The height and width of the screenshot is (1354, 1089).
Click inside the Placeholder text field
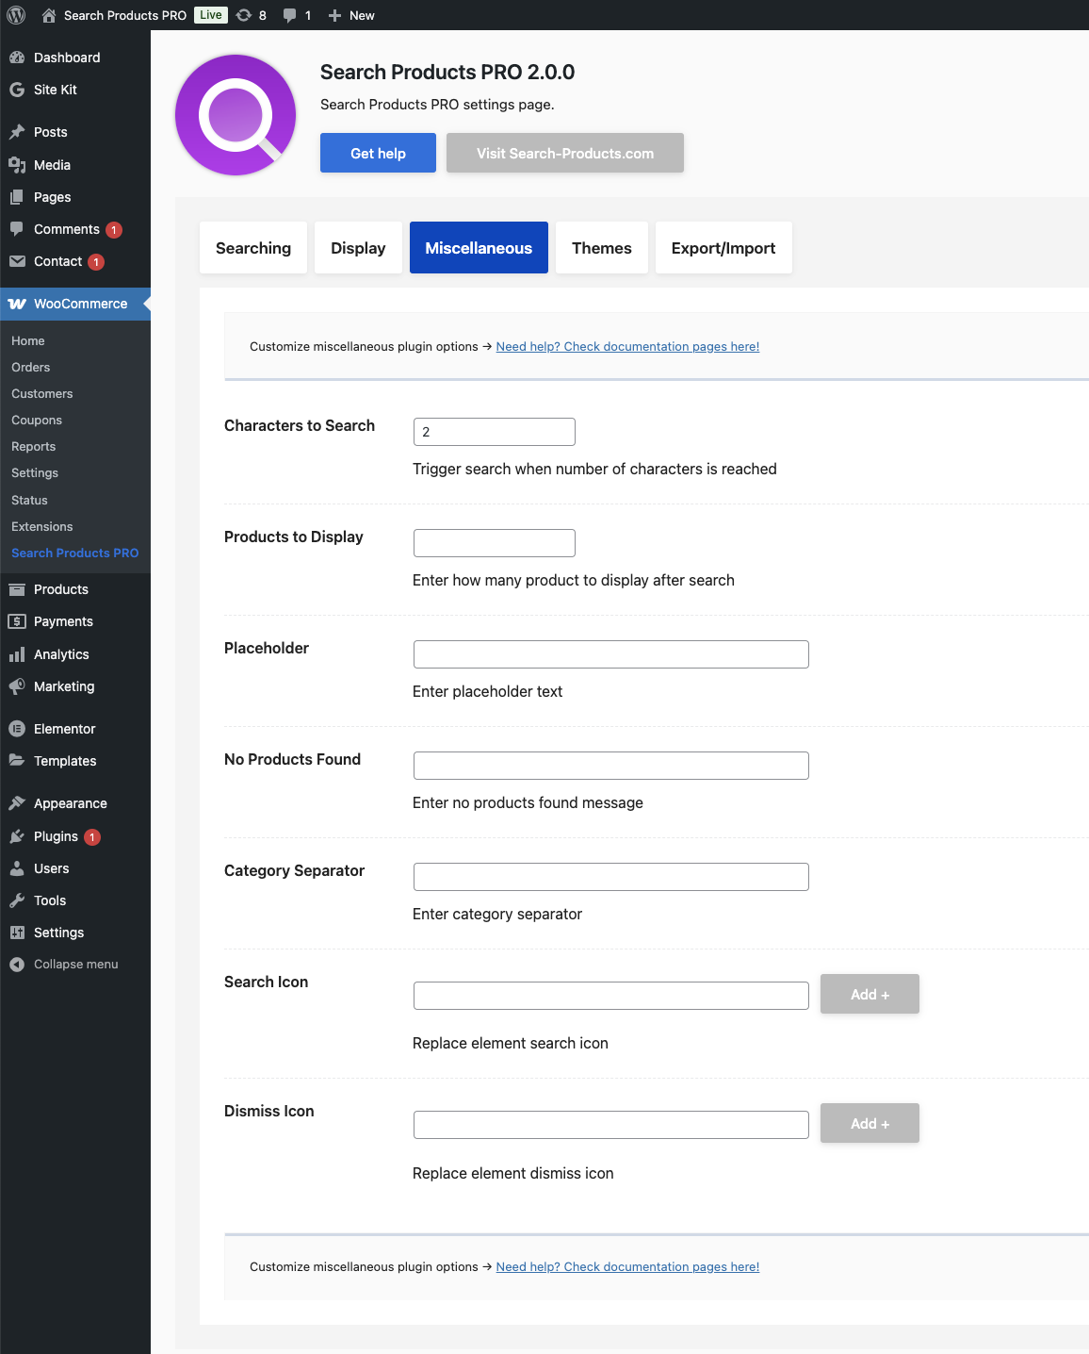click(610, 653)
